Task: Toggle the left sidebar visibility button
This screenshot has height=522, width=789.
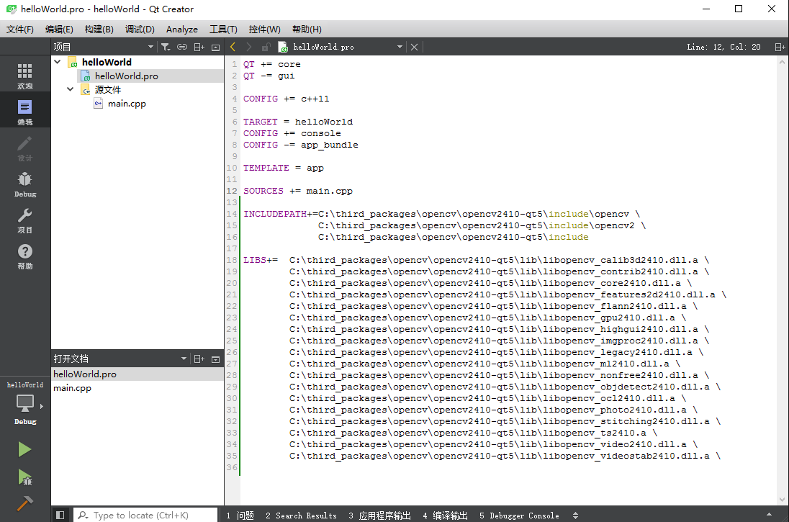Action: point(60,515)
